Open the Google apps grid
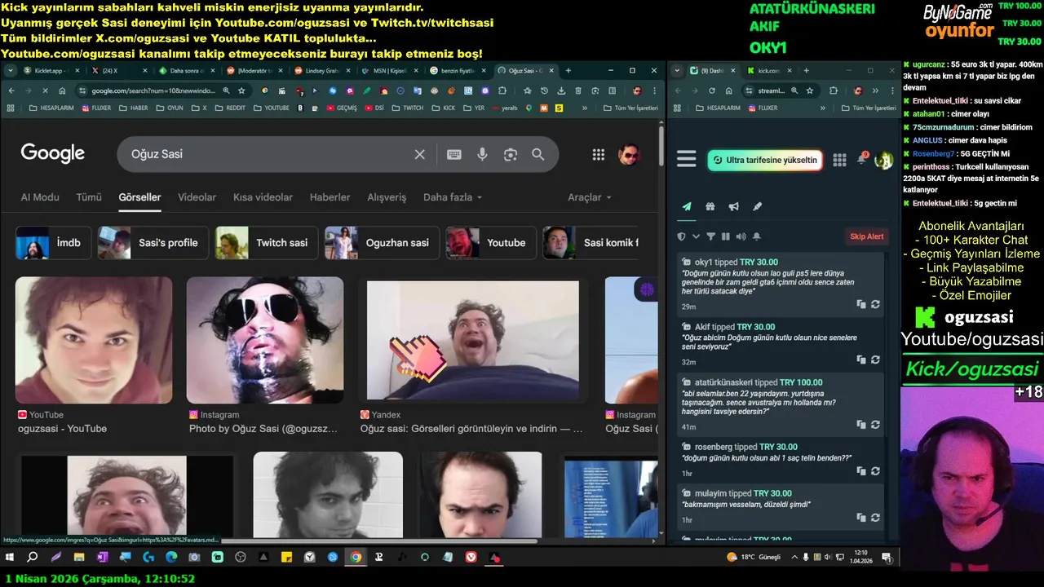The image size is (1044, 587). pos(599,154)
